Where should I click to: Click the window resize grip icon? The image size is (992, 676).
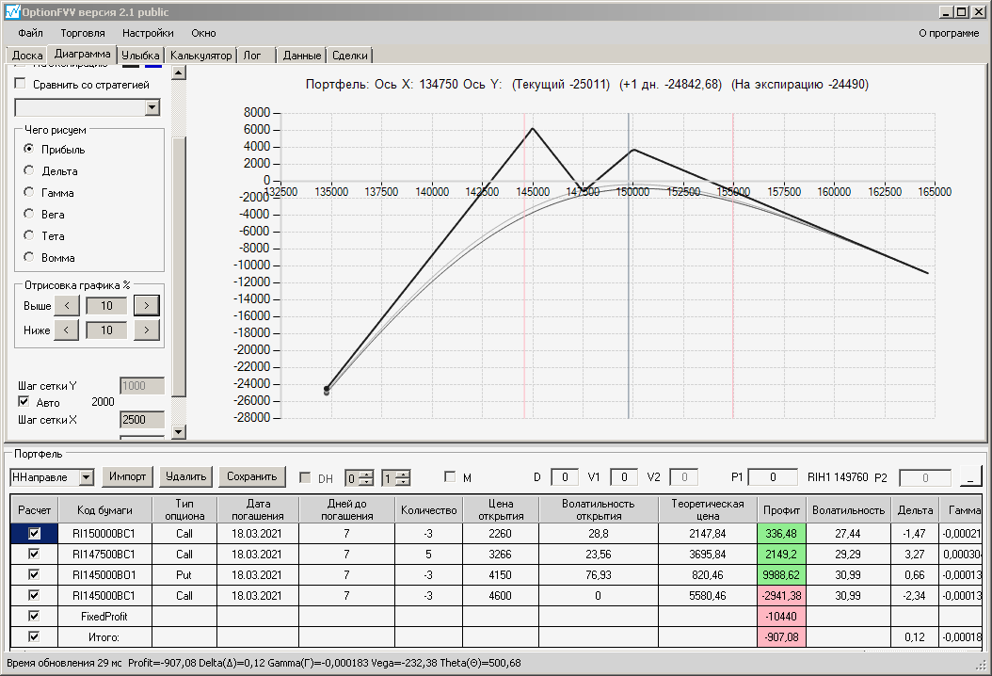click(x=982, y=665)
